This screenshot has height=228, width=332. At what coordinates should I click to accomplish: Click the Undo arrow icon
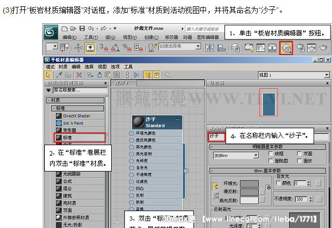pos(91,28)
